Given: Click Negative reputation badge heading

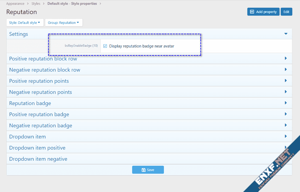Looking at the screenshot, I should [x=41, y=125].
